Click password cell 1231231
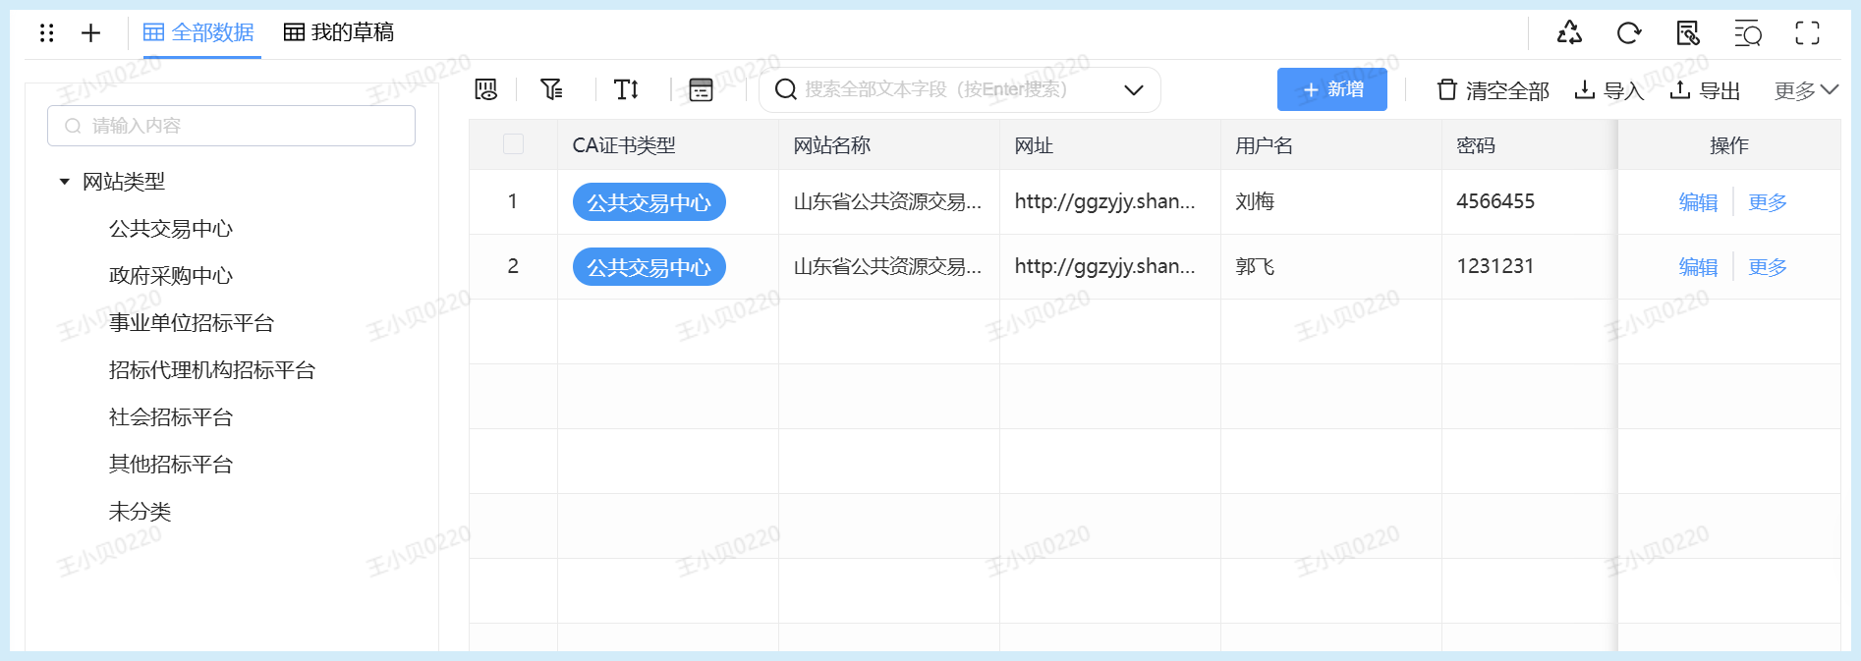Viewport: 1861px width, 661px height. pos(1529,266)
